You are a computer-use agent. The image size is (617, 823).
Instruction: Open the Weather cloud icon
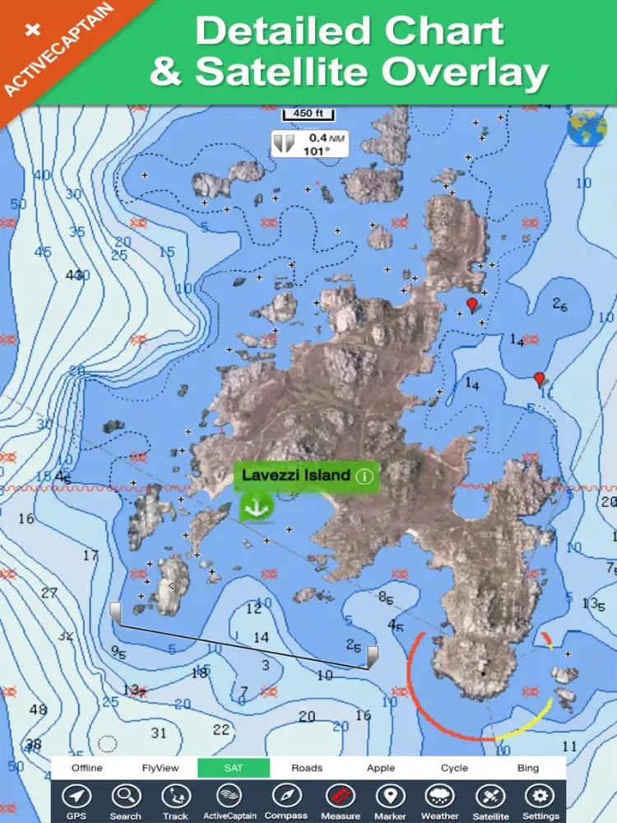(439, 797)
